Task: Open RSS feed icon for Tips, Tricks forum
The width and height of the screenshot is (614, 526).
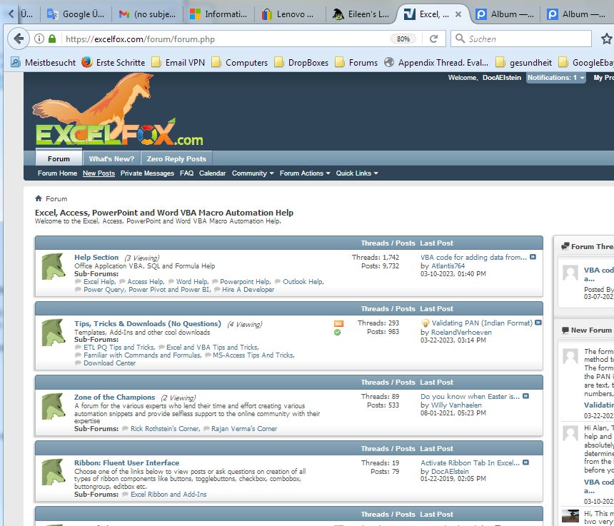Action: (x=338, y=323)
